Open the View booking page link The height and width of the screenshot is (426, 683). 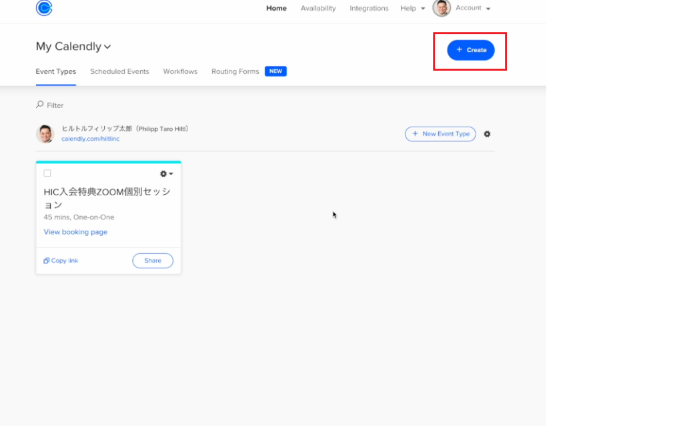75,232
